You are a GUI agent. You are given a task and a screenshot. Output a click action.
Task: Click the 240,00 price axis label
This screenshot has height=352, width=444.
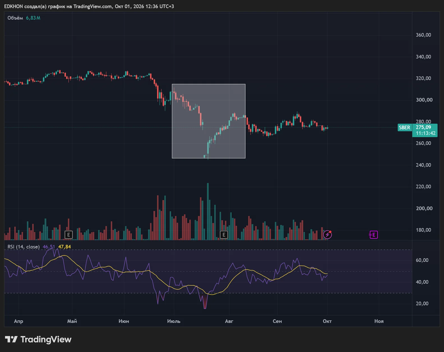[x=424, y=165]
